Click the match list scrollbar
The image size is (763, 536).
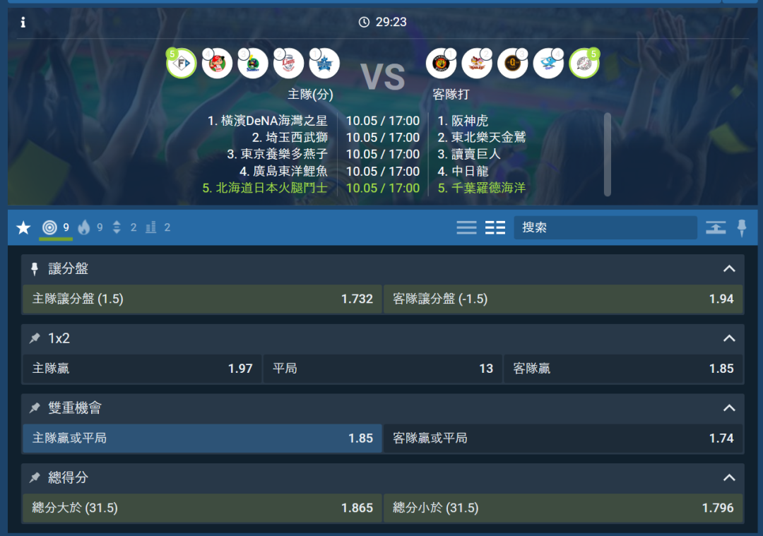coord(608,154)
